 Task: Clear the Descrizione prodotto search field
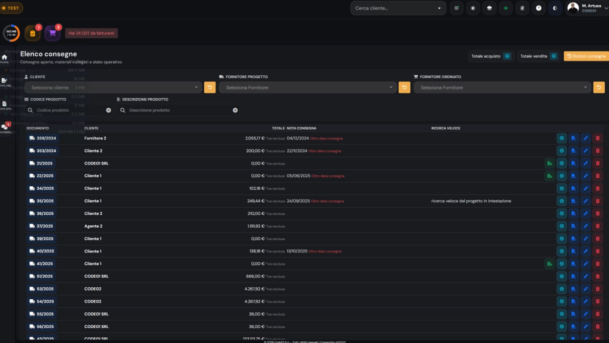(235, 110)
